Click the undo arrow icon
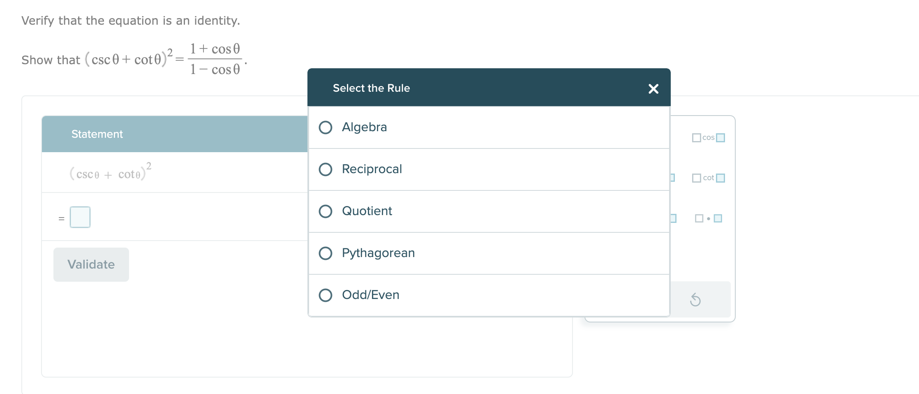The image size is (919, 394). 695,300
